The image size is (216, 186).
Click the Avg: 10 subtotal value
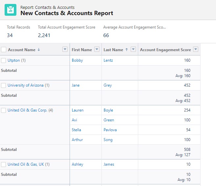coord(184,180)
